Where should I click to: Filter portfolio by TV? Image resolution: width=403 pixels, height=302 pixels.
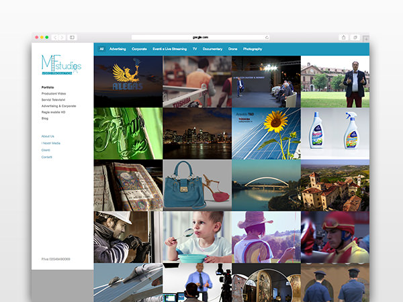coord(195,49)
